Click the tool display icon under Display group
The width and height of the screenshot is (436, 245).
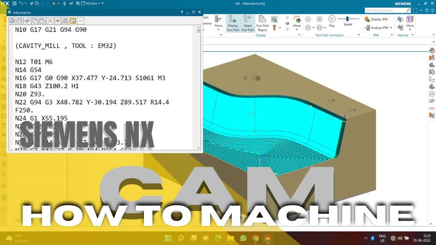pos(274,28)
